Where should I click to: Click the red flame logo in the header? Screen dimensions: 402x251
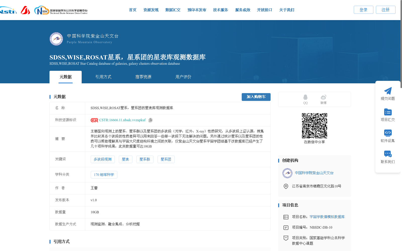tap(25, 10)
